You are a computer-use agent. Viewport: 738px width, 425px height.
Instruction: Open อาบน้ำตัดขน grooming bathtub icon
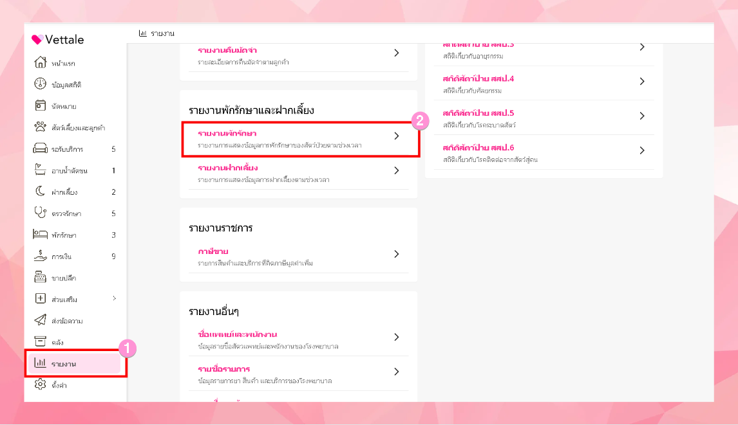pos(41,170)
